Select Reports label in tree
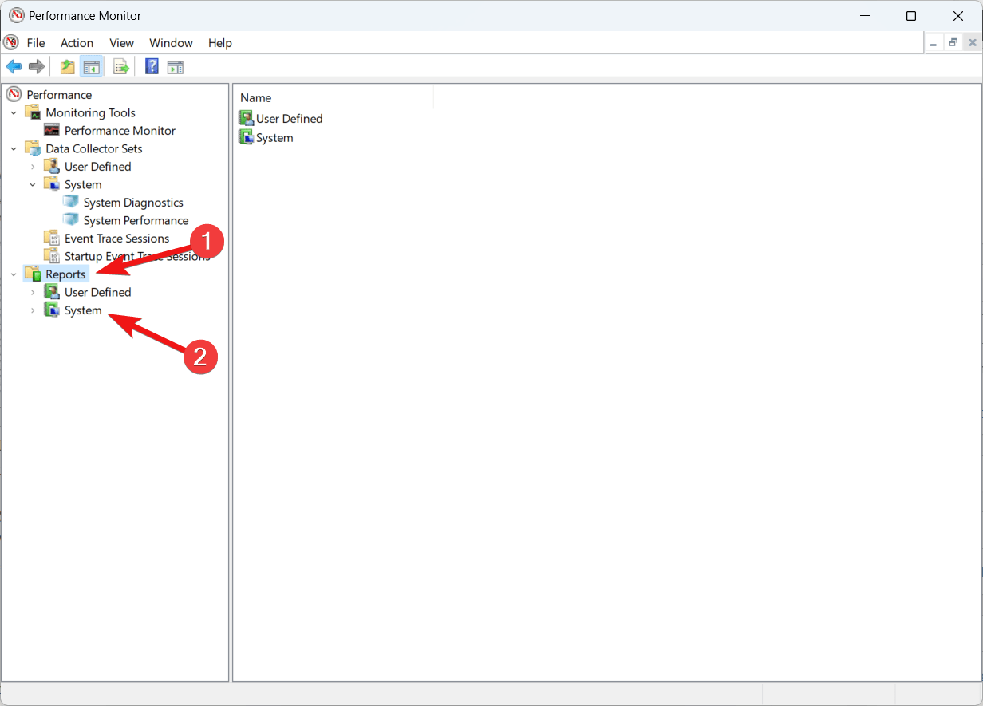The width and height of the screenshot is (983, 706). 65,274
